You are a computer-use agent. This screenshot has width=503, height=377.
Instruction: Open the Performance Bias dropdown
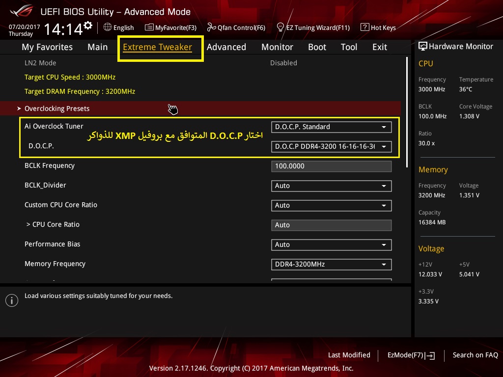click(x=332, y=244)
